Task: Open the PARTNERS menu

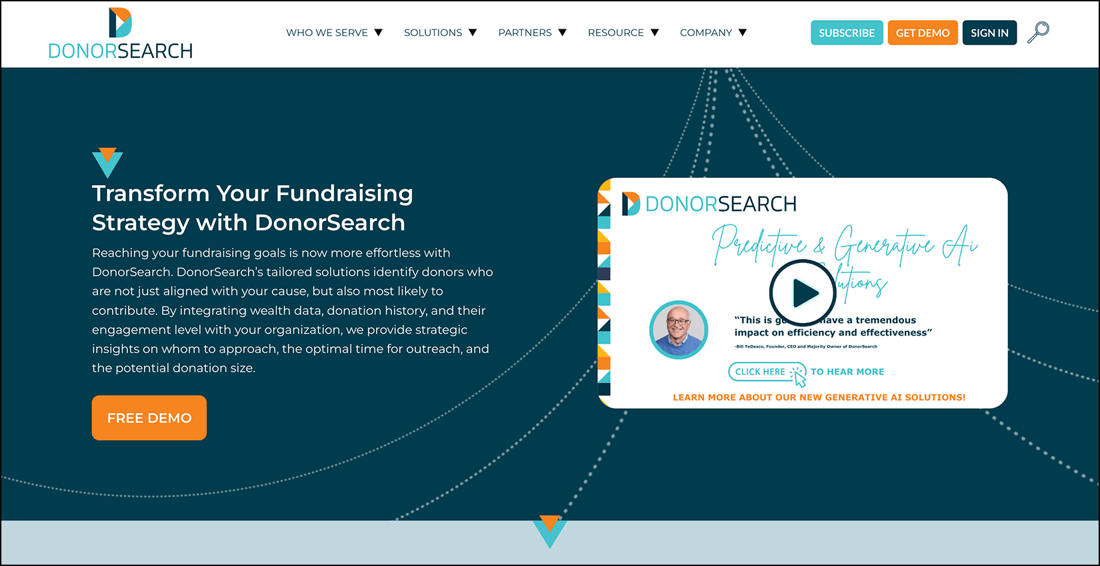Action: click(525, 33)
